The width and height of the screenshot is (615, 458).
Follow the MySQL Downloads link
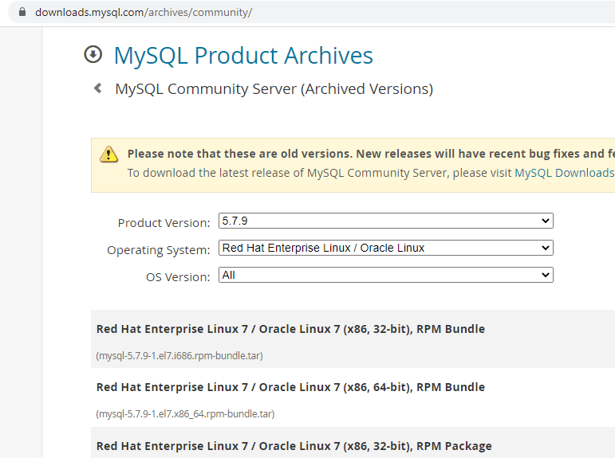point(565,173)
